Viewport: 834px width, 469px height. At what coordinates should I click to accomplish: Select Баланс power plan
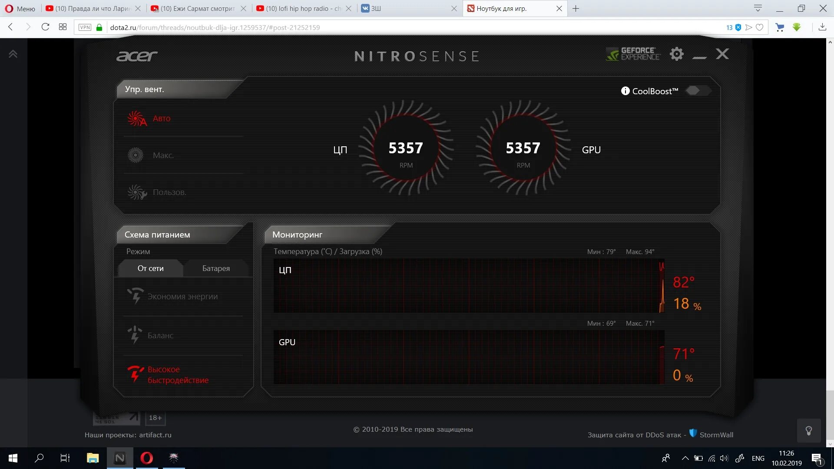coord(150,335)
